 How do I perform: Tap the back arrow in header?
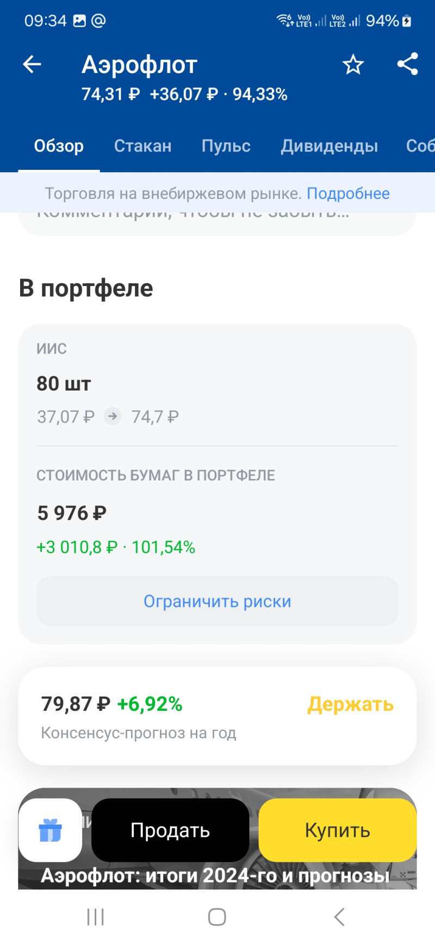tap(32, 65)
